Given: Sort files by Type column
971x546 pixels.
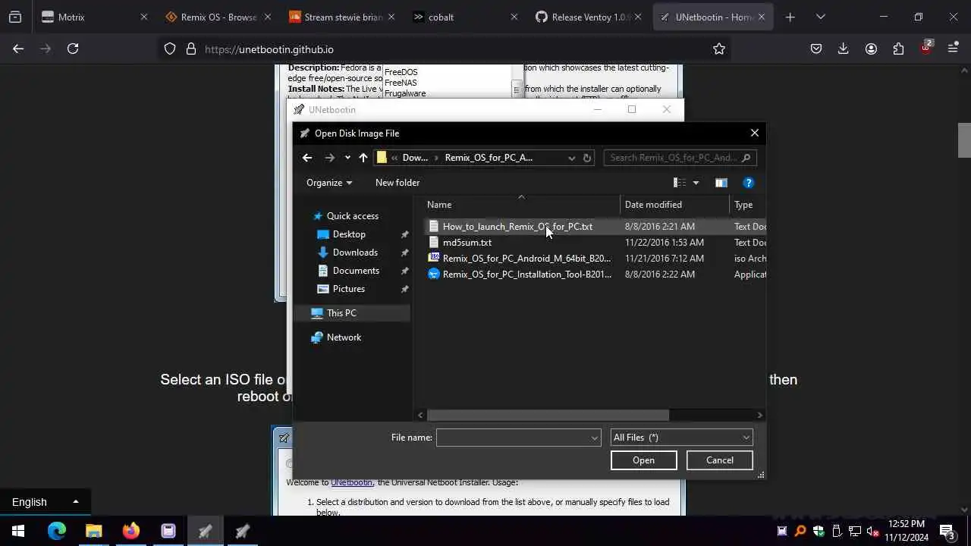Looking at the screenshot, I should [x=748, y=205].
